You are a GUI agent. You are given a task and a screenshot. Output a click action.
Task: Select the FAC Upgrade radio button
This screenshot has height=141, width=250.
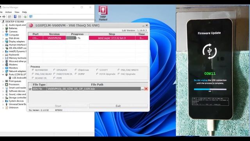pos(119,74)
